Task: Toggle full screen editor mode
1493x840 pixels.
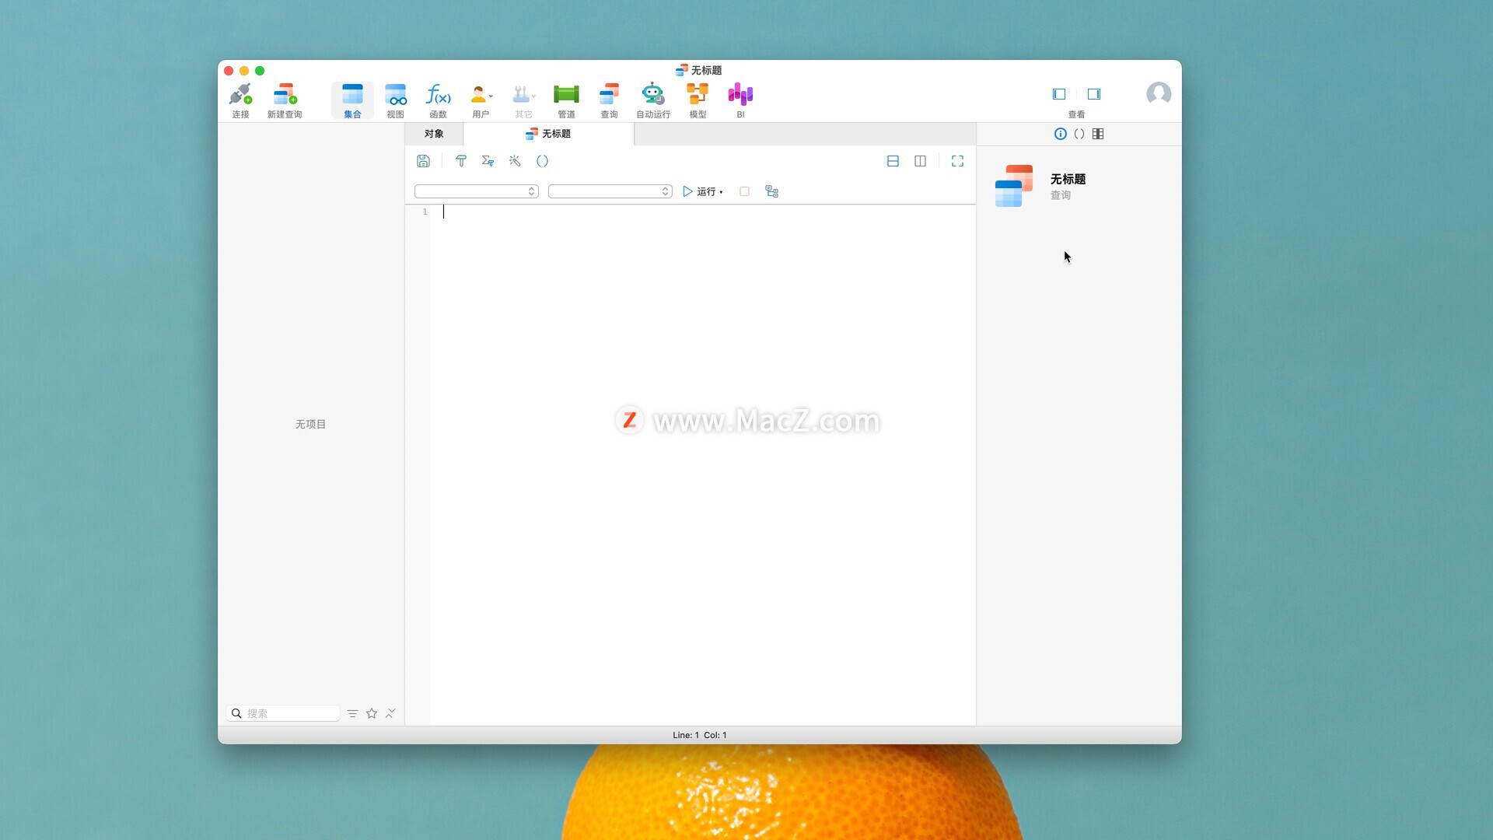Action: (x=957, y=161)
